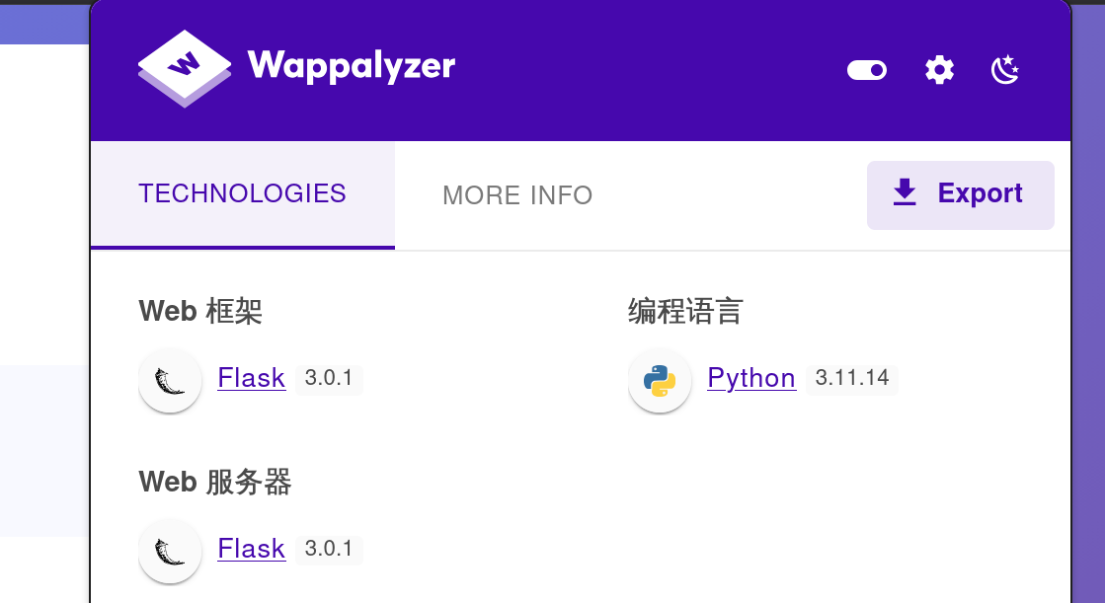Switch to the MORE INFO tab

[517, 194]
